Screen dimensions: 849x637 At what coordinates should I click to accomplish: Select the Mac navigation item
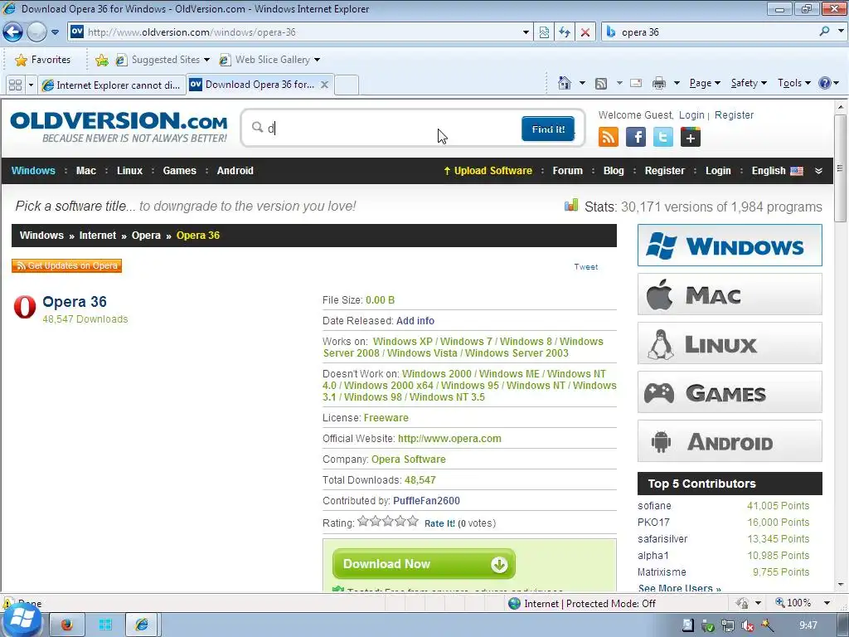tap(86, 171)
